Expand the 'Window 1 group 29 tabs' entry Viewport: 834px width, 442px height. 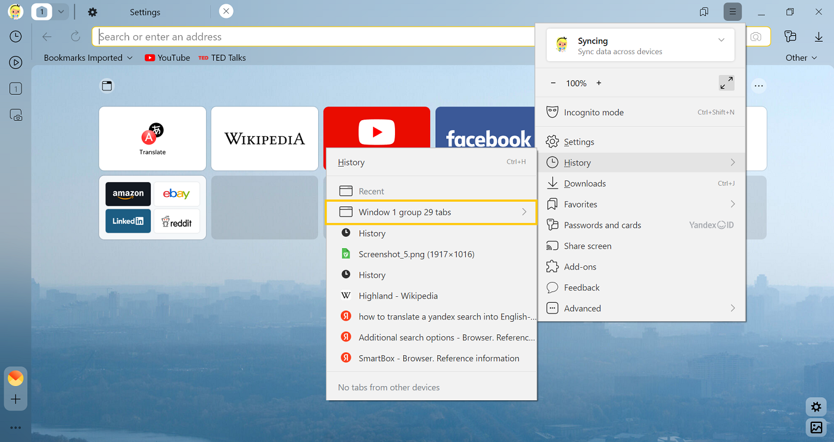click(432, 212)
